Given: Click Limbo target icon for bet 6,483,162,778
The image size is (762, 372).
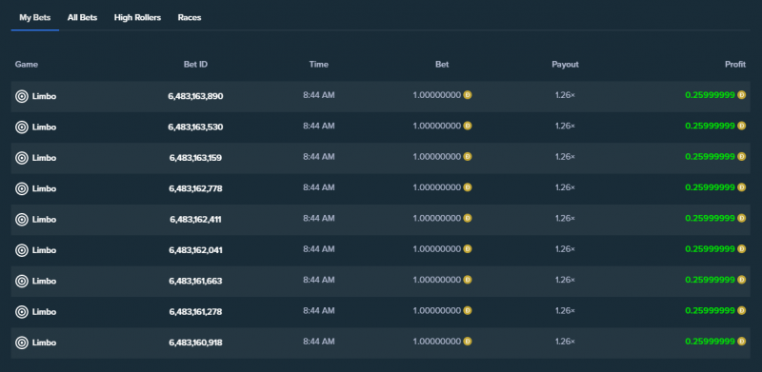Looking at the screenshot, I should pos(21,188).
